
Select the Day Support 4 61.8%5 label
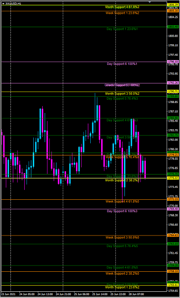[122, 267]
